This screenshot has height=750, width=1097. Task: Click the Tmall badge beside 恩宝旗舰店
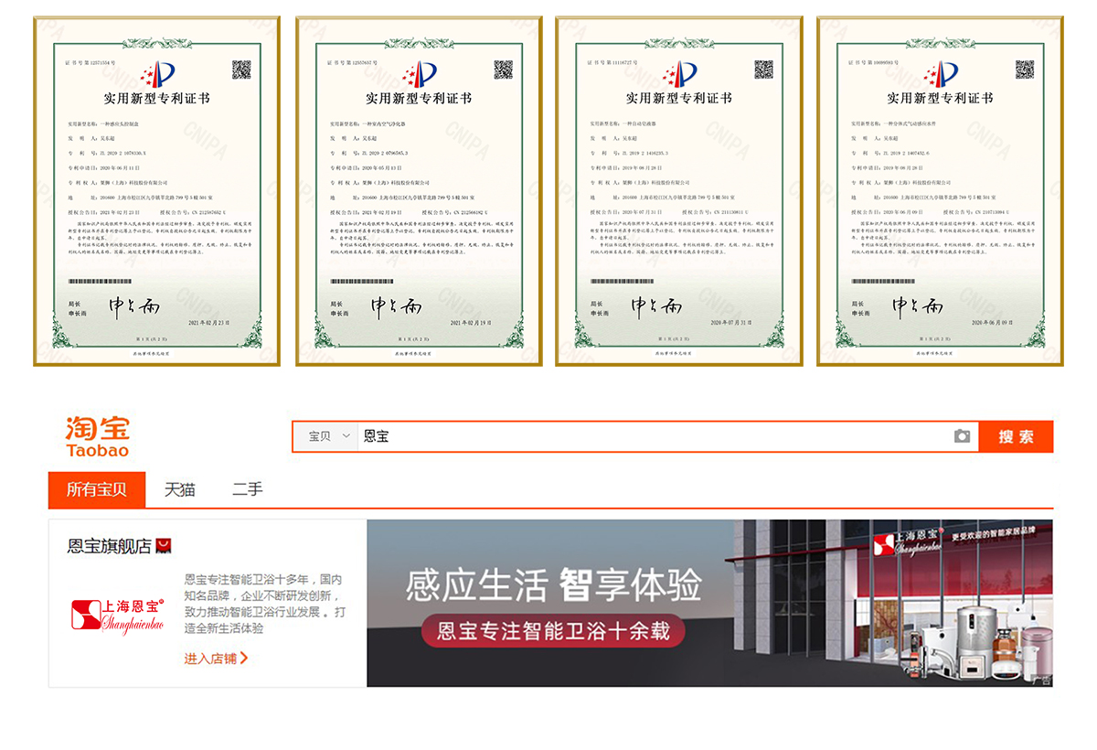[x=165, y=546]
